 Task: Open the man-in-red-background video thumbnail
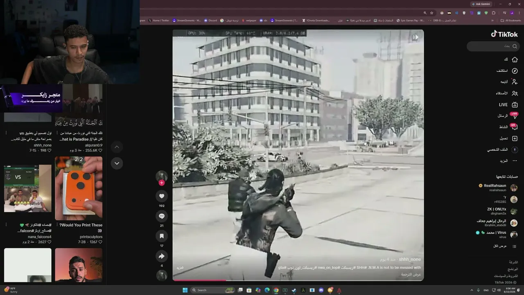pyautogui.click(x=79, y=265)
